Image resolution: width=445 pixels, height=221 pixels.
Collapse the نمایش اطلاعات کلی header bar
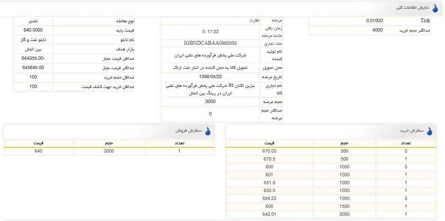(x=223, y=8)
